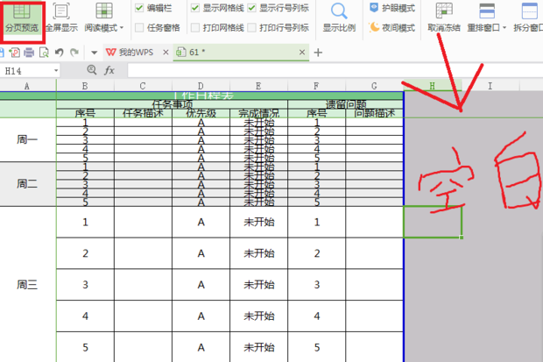Viewport: 543px width, 362px height.
Task: Click the 优先级 column header cell
Action: coord(201,113)
